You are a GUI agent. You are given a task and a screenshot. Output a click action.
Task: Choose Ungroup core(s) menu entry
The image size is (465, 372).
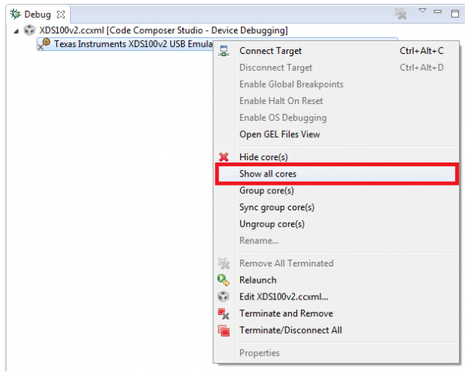[337, 224]
